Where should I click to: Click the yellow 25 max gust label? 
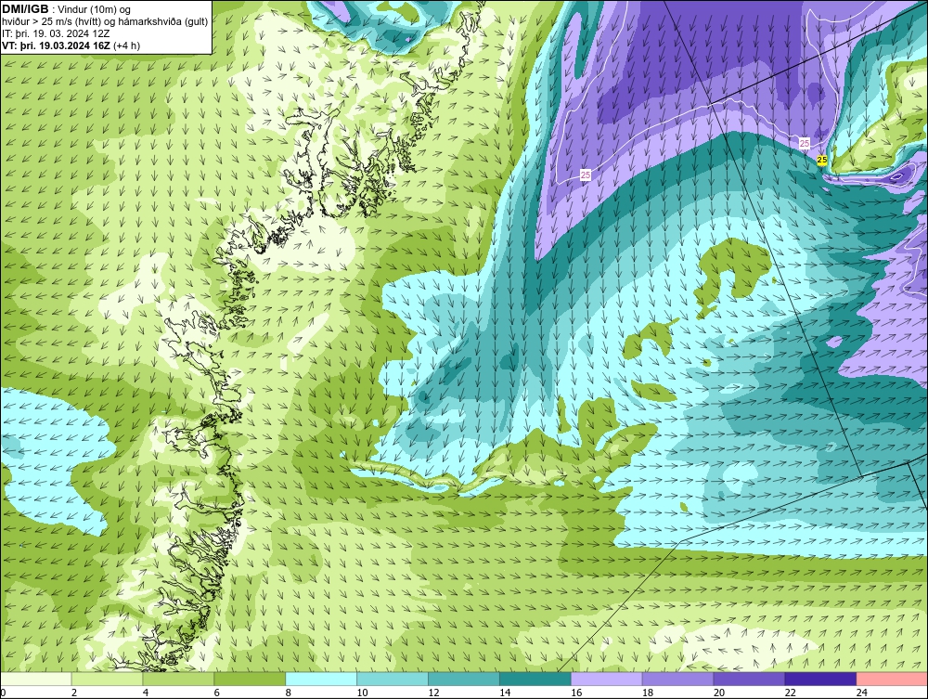[821, 160]
